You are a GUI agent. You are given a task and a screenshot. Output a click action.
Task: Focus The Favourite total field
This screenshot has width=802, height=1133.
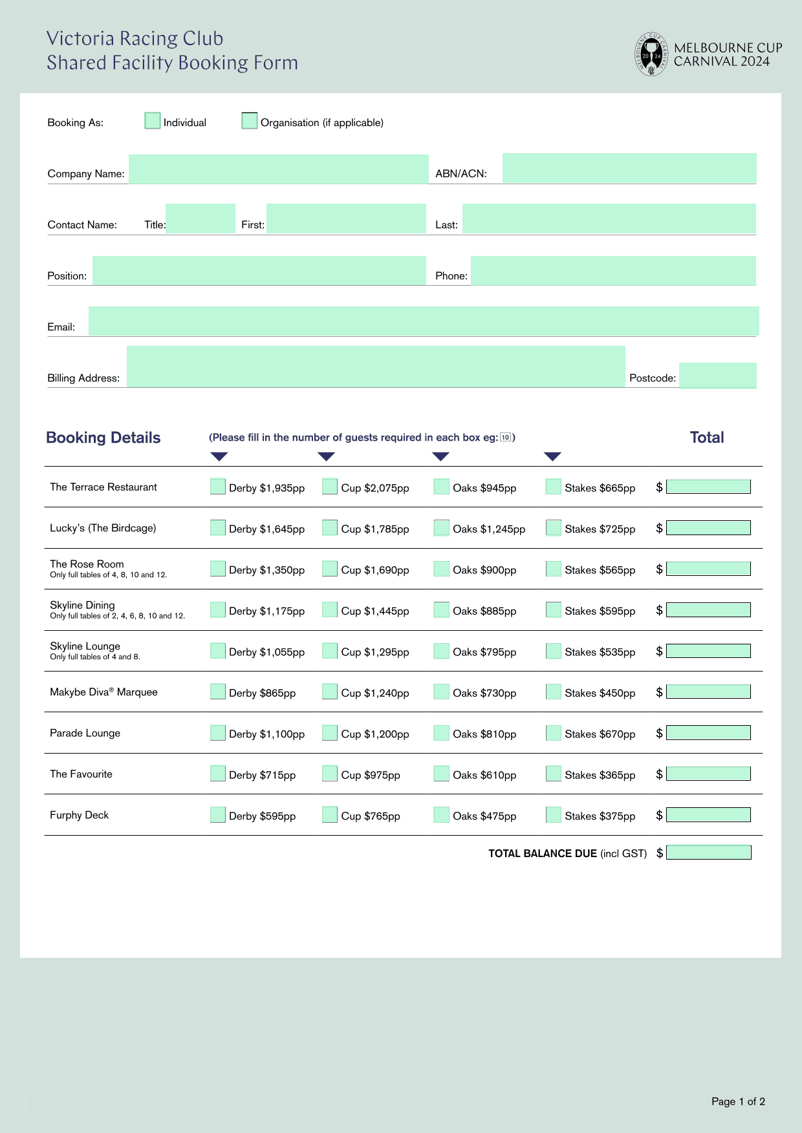[x=708, y=774]
